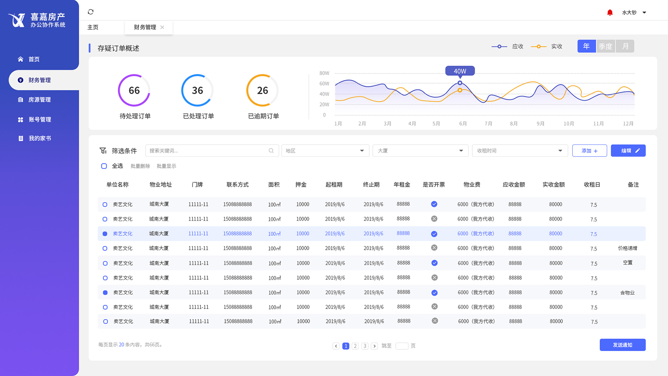Click the invoice x icon in the 价格递增 row
The image size is (668, 376).
(434, 248)
